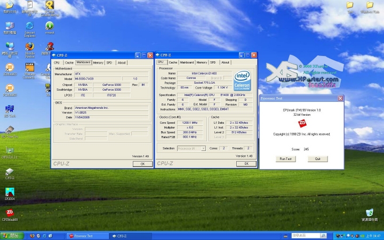The image size is (384, 240).
Task: Open the D-Link Wireless Connection shortcut
Action: (30, 70)
